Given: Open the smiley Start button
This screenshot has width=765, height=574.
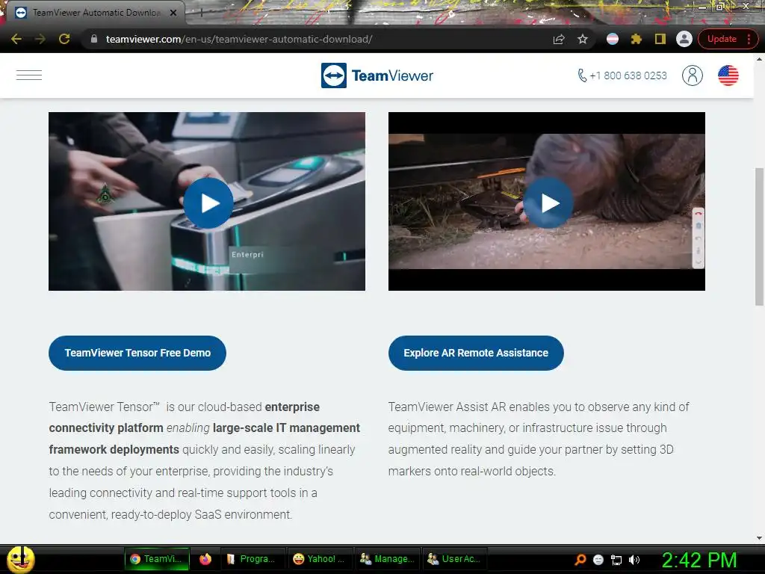Looking at the screenshot, I should pos(20,559).
